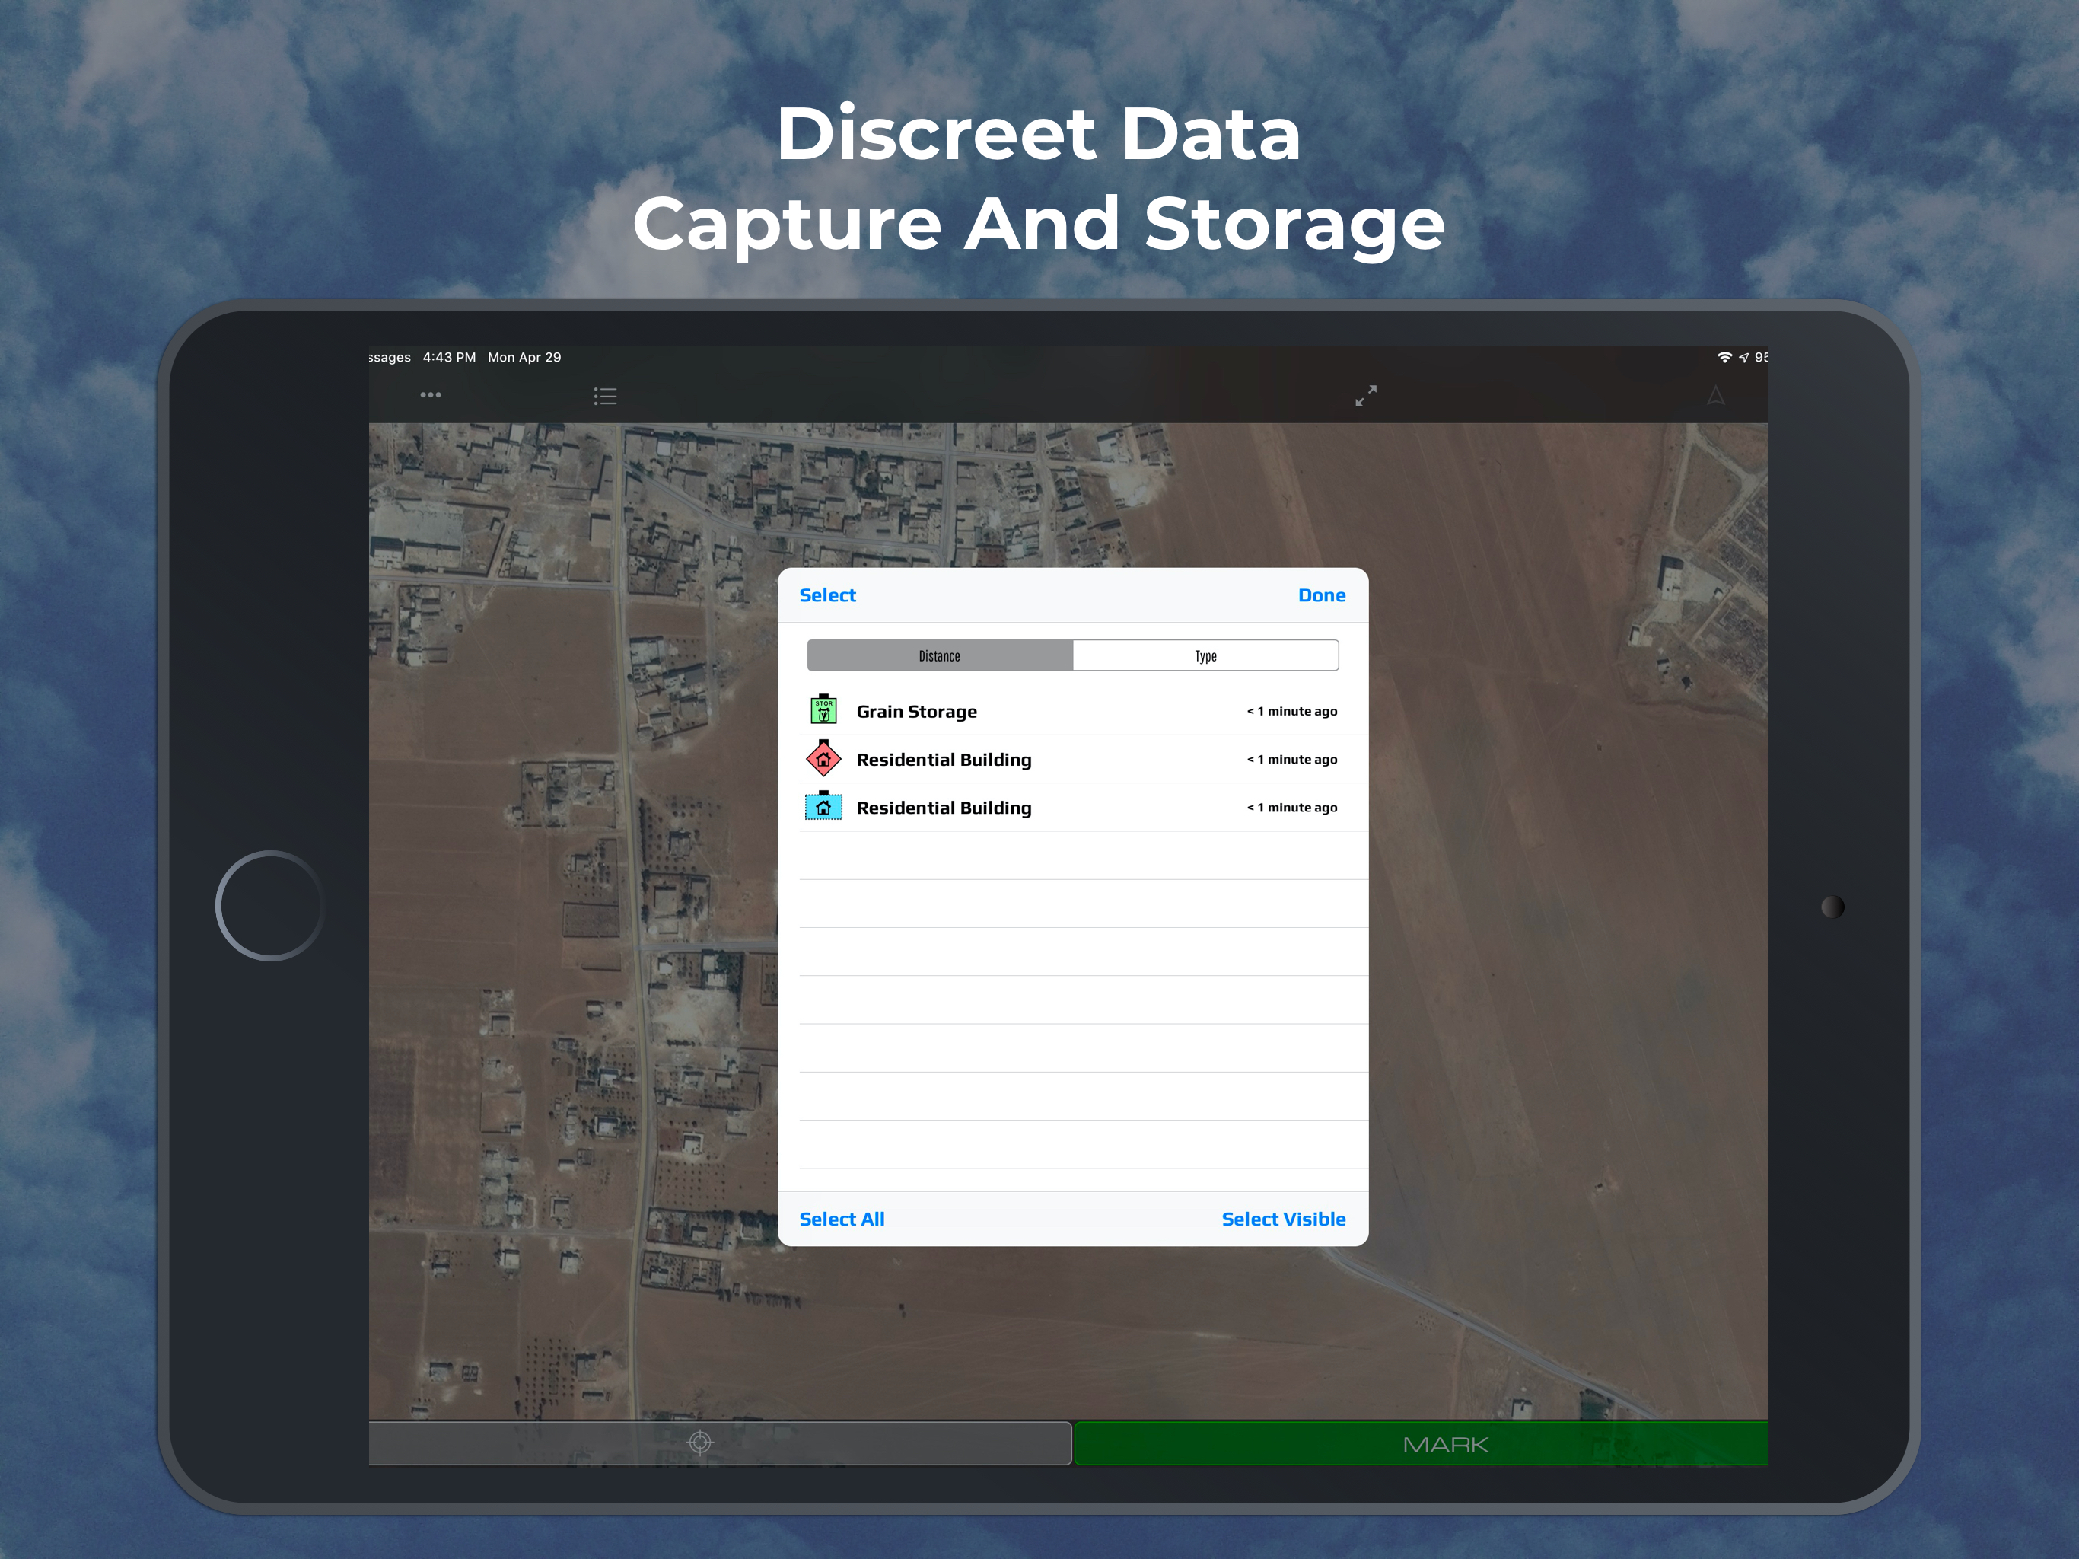Tap the Select button in dialog header
This screenshot has width=2079, height=1559.
(x=827, y=595)
